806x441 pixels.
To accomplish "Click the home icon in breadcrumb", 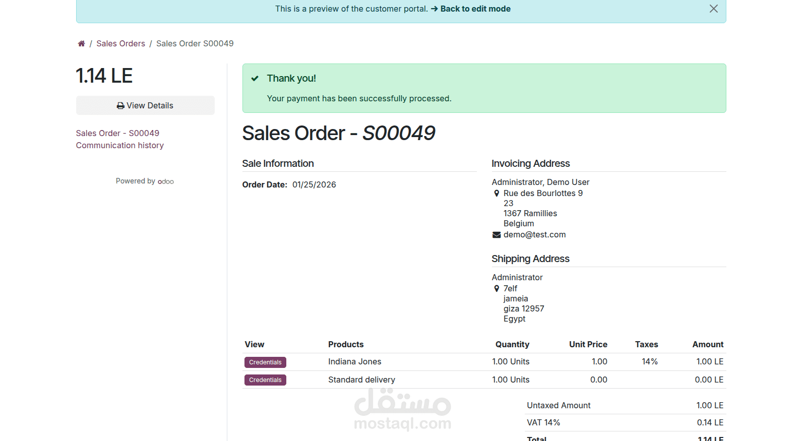I will tap(81, 44).
